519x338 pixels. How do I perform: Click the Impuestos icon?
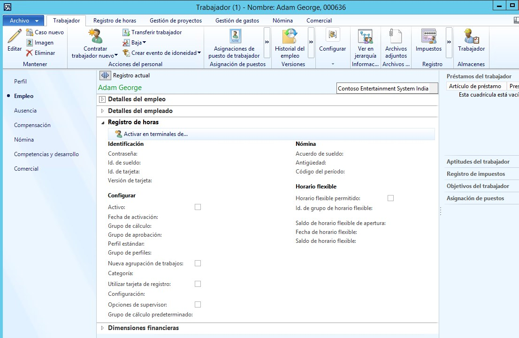[428, 36]
